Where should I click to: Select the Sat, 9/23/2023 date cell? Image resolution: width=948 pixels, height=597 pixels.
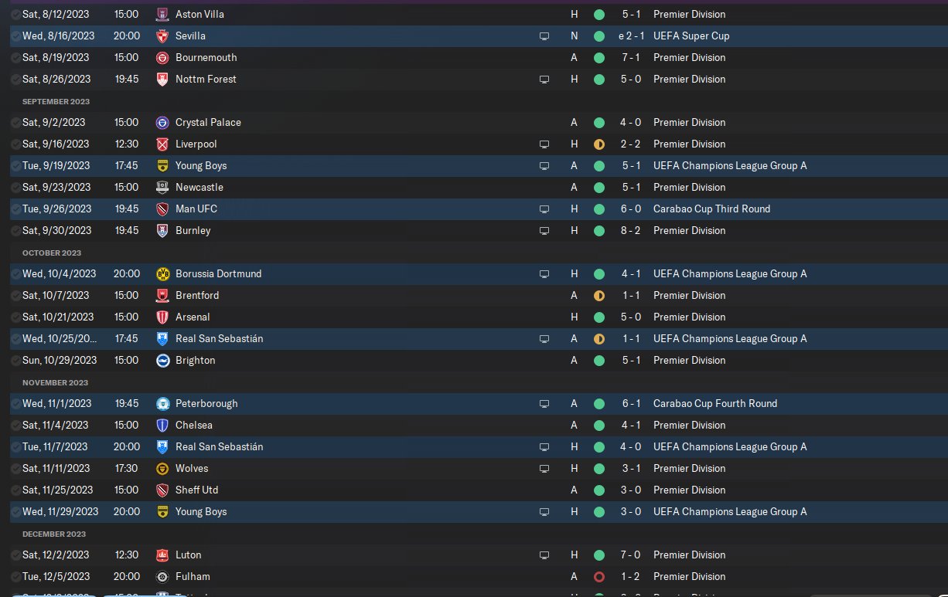(56, 187)
